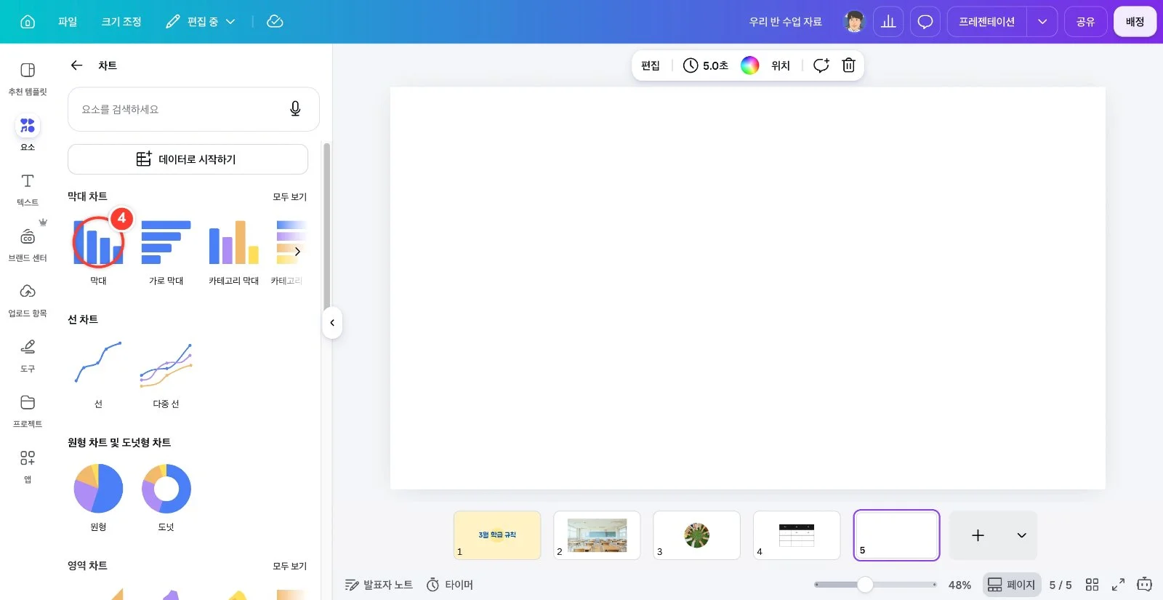Open 위치 in the page toolbar
This screenshot has width=1163, height=600.
[781, 65]
